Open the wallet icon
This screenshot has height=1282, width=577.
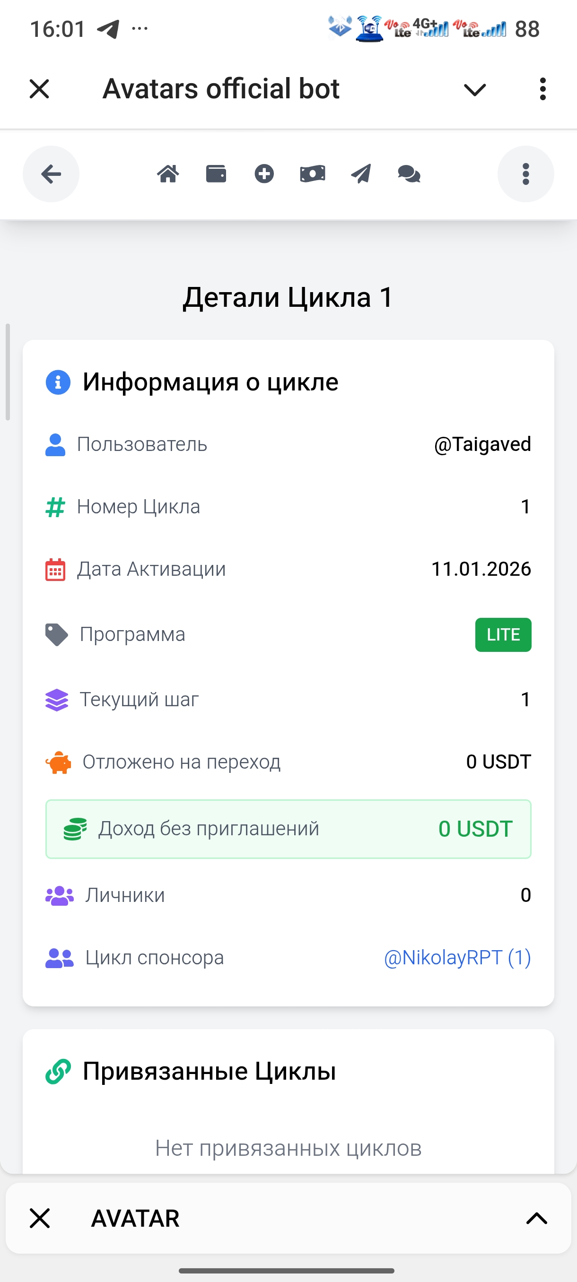(216, 174)
